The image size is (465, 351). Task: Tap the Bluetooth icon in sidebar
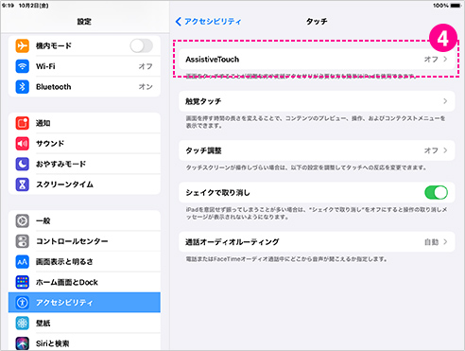pos(23,87)
